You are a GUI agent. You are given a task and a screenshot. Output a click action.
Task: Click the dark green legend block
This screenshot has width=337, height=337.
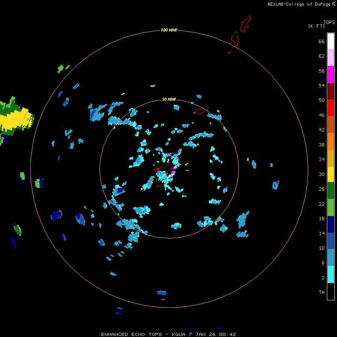[x=331, y=191]
